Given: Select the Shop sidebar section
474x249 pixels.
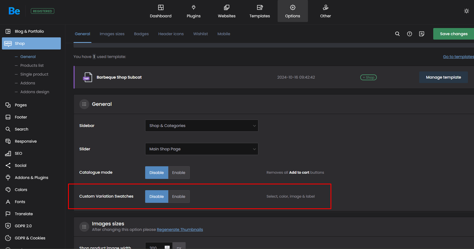Looking at the screenshot, I should tap(31, 43).
